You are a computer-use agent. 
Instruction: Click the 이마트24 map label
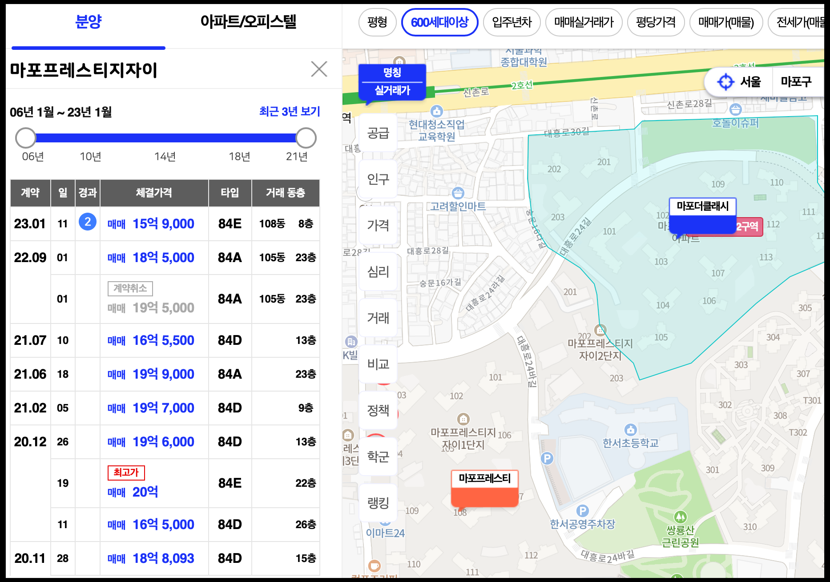385,533
